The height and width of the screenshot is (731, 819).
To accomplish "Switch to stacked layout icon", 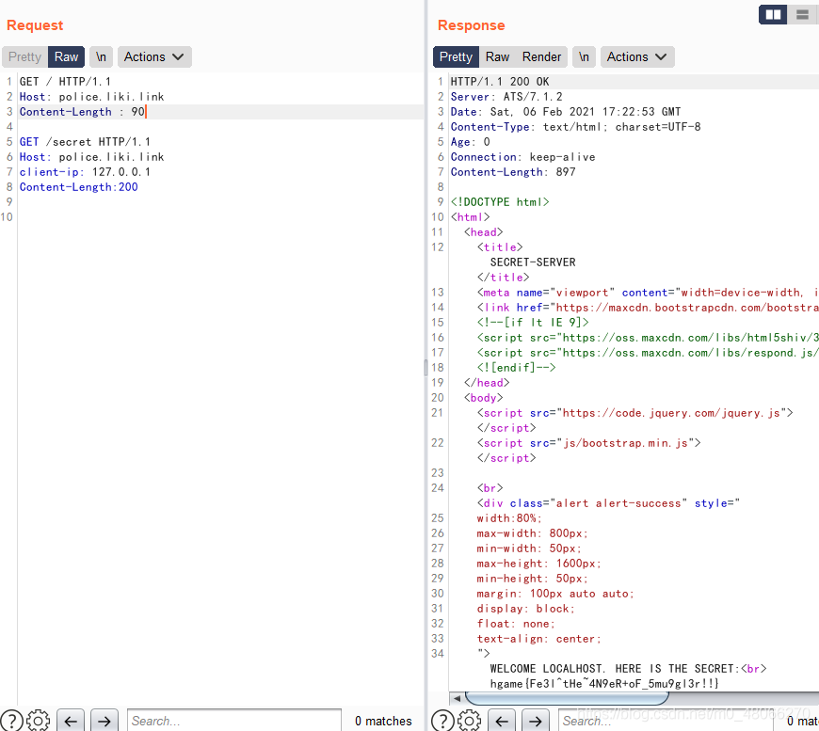I will (x=802, y=15).
